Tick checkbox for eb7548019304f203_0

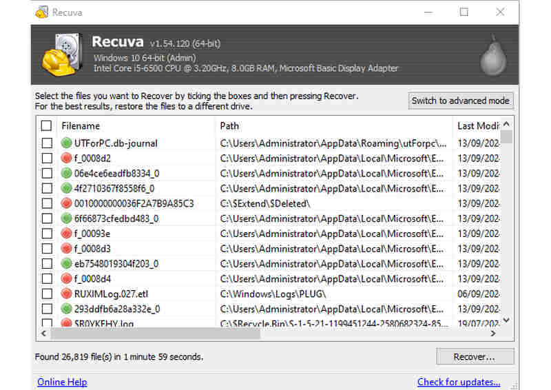point(47,264)
